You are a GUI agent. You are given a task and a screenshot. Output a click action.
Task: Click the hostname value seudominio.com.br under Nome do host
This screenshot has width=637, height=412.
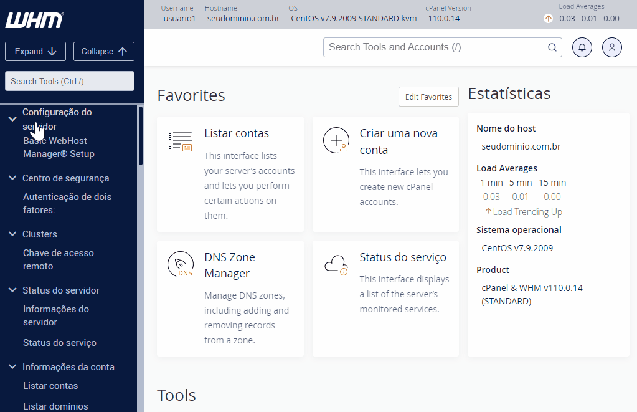tap(521, 146)
